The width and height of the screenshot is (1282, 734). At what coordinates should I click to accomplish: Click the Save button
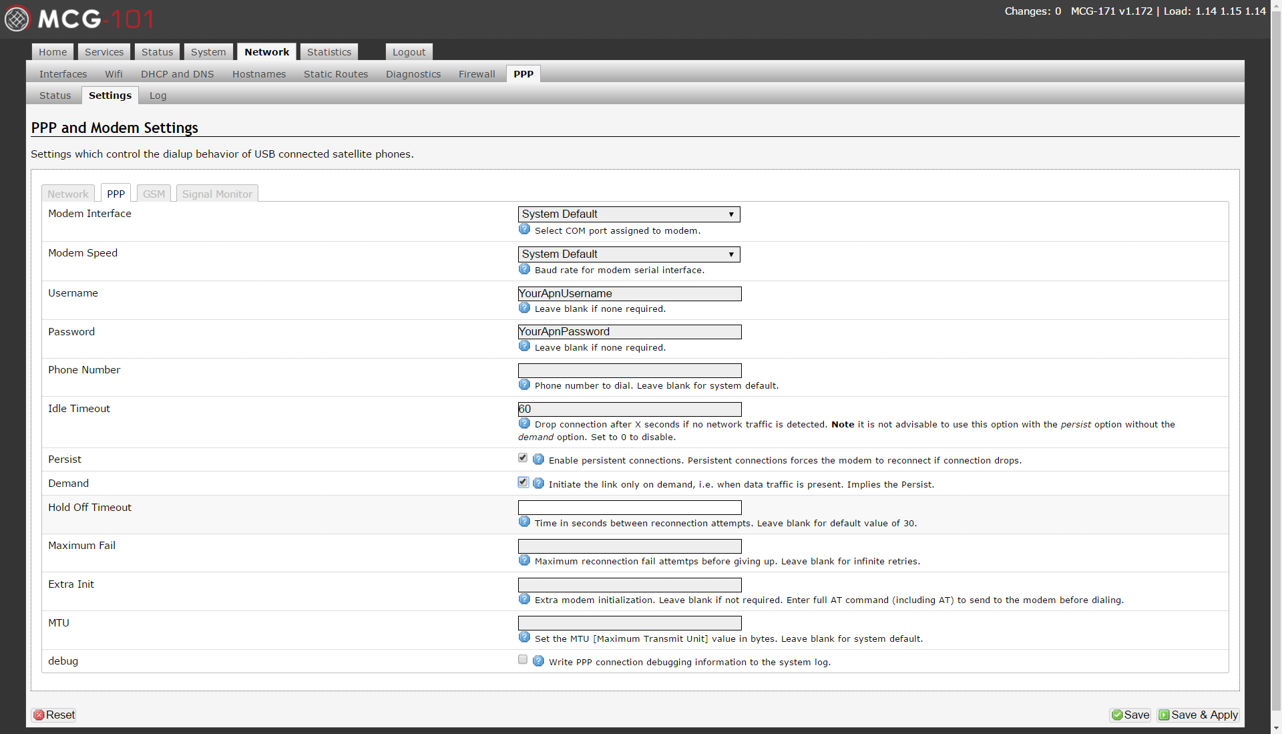coord(1130,715)
